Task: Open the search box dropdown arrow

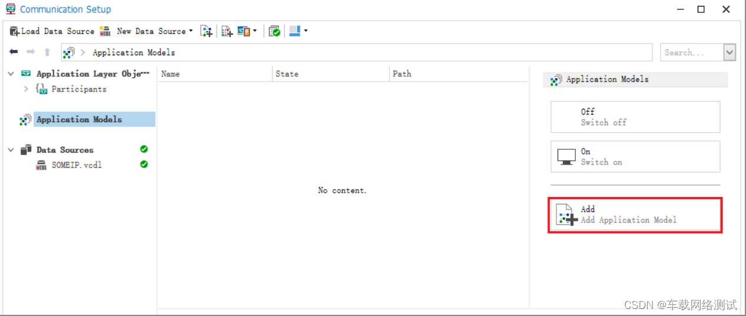Action: pos(730,52)
